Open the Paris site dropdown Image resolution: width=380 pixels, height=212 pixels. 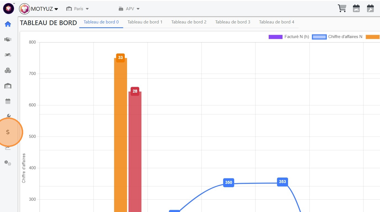[78, 9]
